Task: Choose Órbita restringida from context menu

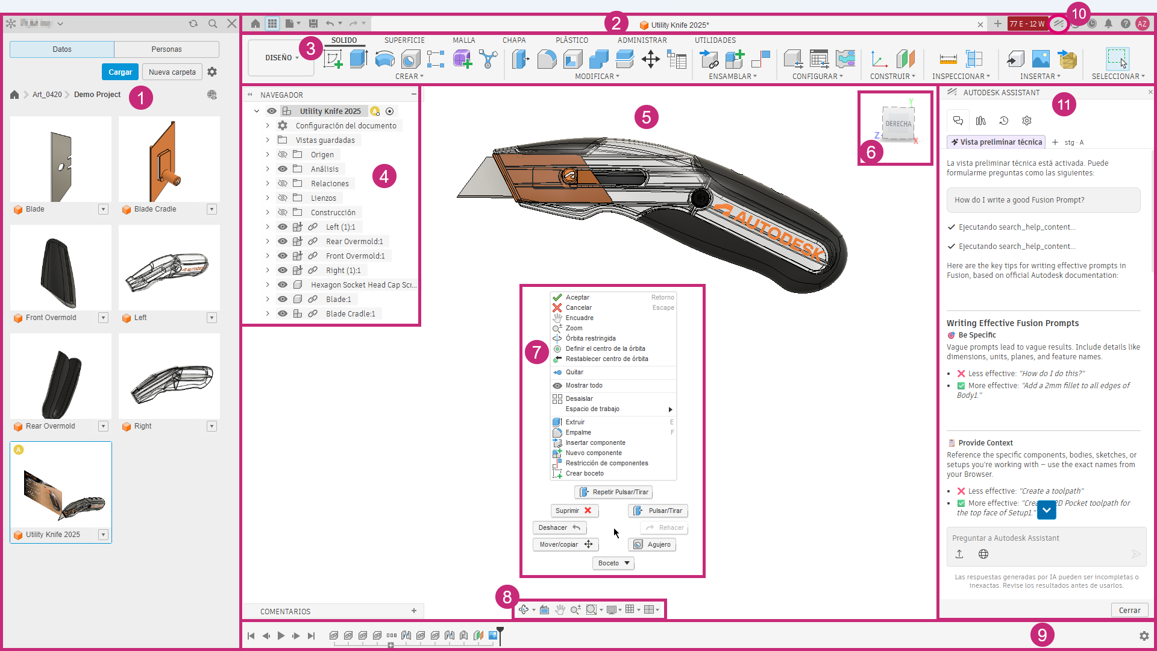Action: coord(591,338)
